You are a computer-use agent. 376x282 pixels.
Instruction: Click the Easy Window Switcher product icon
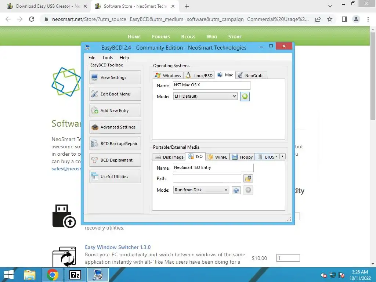tap(64, 257)
